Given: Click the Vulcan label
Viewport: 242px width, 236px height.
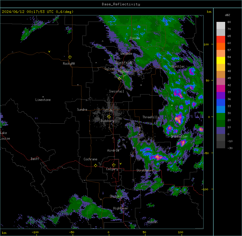Looking at the screenshot, I should coord(152,222).
